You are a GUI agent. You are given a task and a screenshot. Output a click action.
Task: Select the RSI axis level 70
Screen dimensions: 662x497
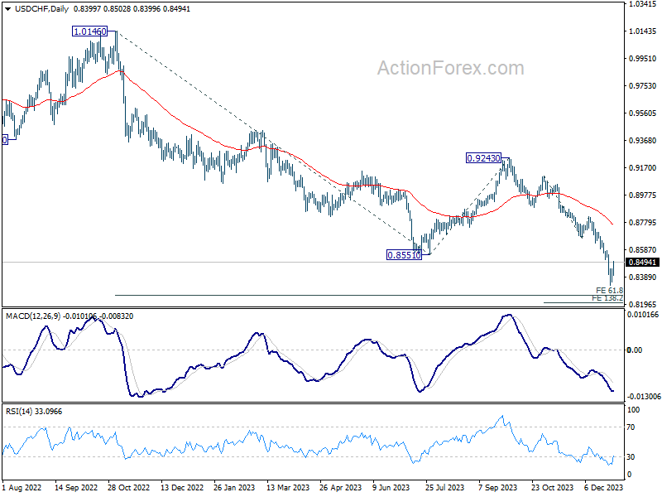(631, 427)
